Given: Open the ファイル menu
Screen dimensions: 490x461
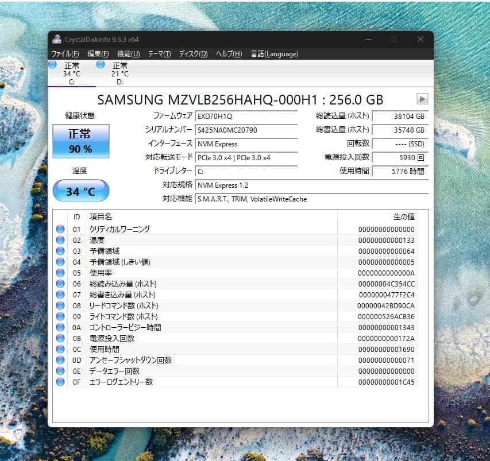Looking at the screenshot, I should 65,53.
